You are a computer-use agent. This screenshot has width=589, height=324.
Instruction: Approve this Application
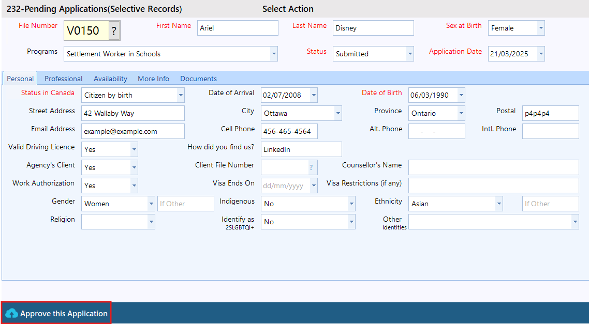click(56, 313)
